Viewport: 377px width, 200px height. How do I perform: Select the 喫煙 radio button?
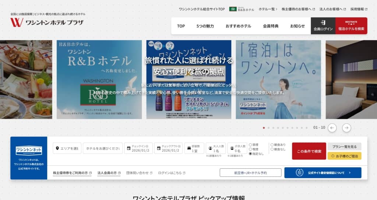pyautogui.click(x=251, y=149)
